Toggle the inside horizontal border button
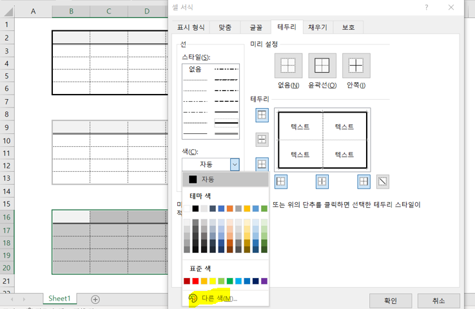 tap(262, 140)
